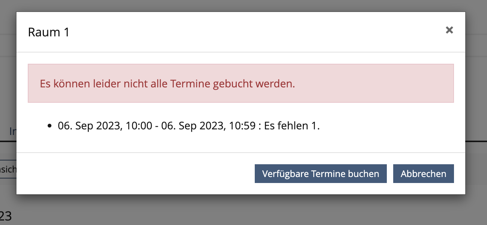The width and height of the screenshot is (487, 225).
Task: Click the dimmed backdrop below the dialog
Action: [240, 210]
